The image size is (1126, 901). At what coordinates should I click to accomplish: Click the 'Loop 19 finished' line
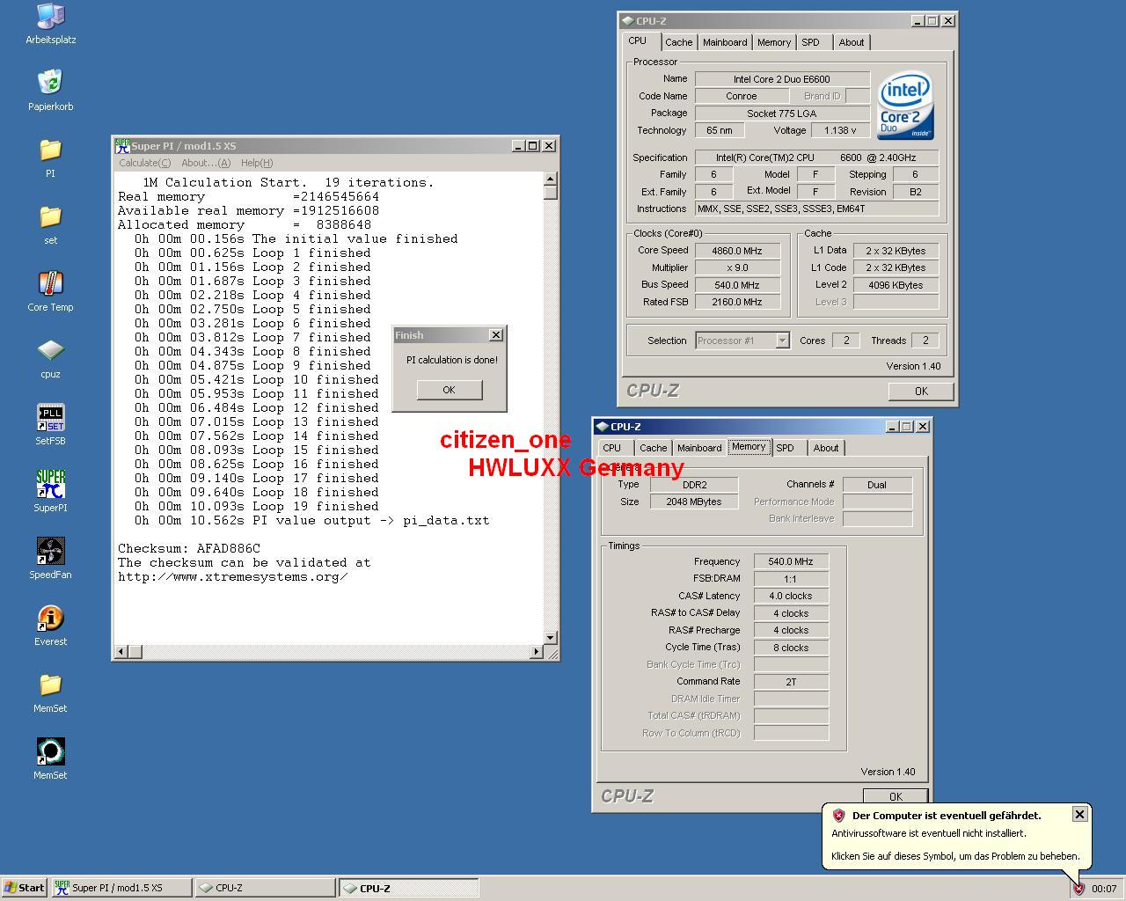[x=257, y=506]
